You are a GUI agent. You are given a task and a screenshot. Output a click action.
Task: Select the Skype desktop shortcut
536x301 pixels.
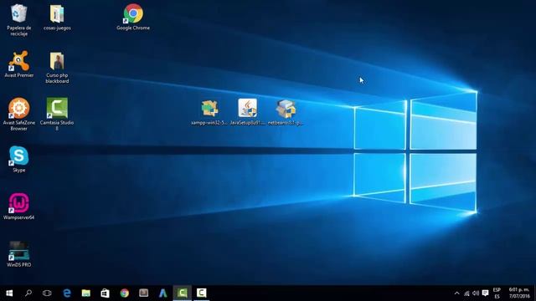pyautogui.click(x=18, y=159)
